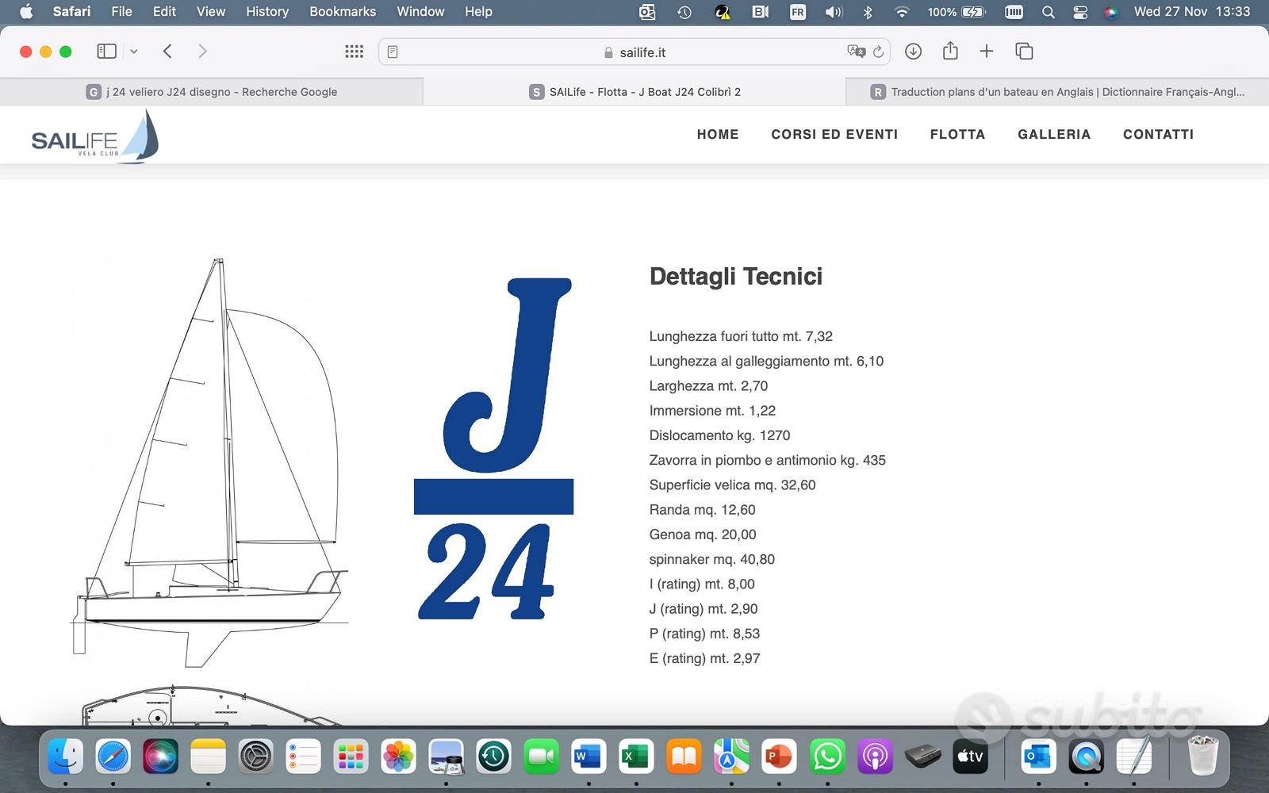Image resolution: width=1269 pixels, height=793 pixels.
Task: Click the J24 sailboat profile drawing
Action: (x=210, y=462)
